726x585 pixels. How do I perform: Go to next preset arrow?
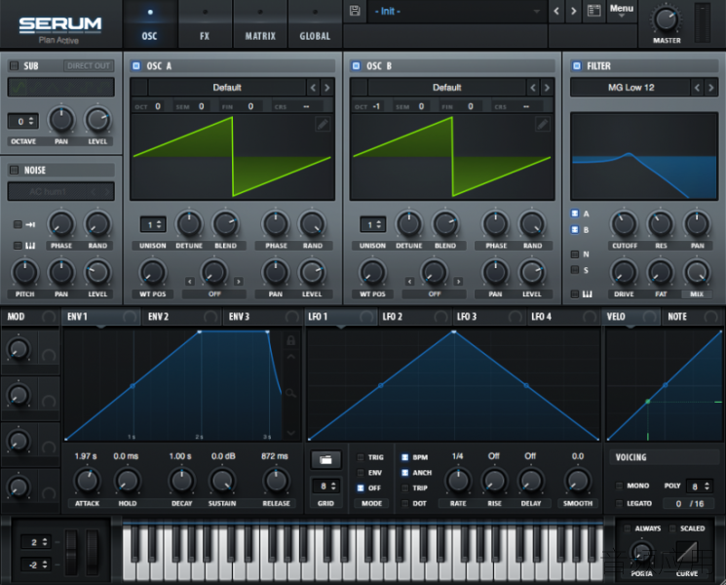pos(574,11)
